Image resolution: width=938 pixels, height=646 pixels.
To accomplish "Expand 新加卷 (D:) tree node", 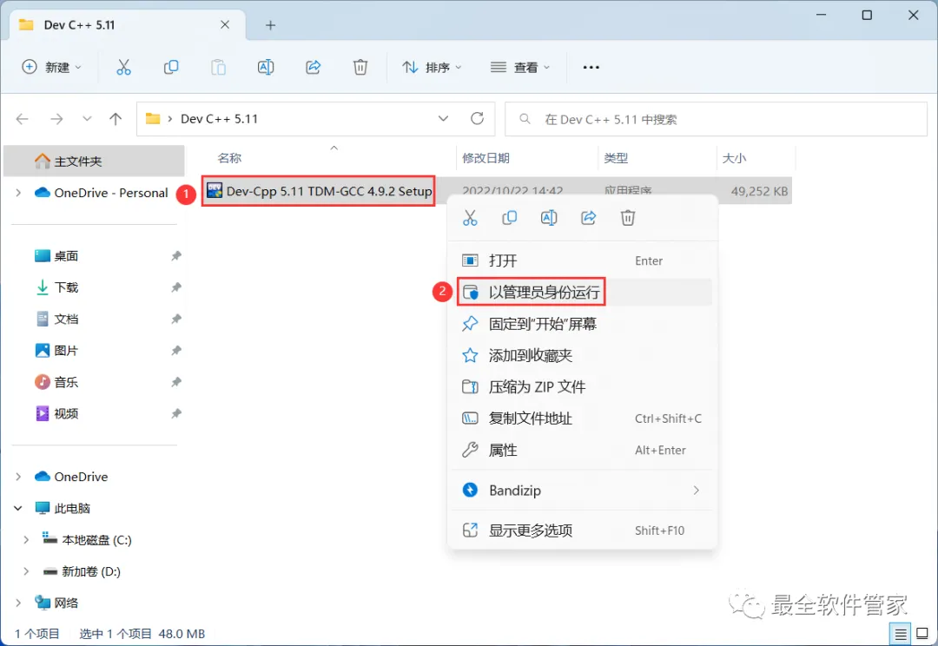I will pyautogui.click(x=26, y=572).
